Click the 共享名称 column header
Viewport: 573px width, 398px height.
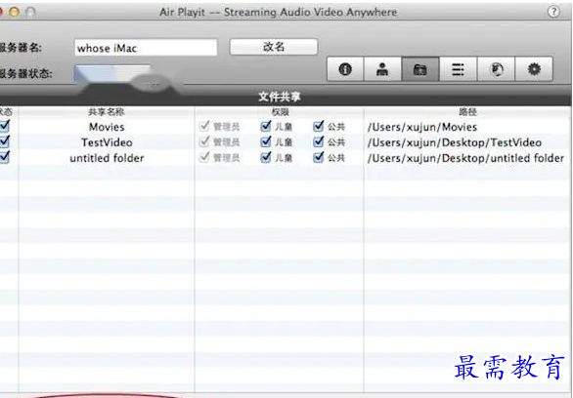coord(107,112)
